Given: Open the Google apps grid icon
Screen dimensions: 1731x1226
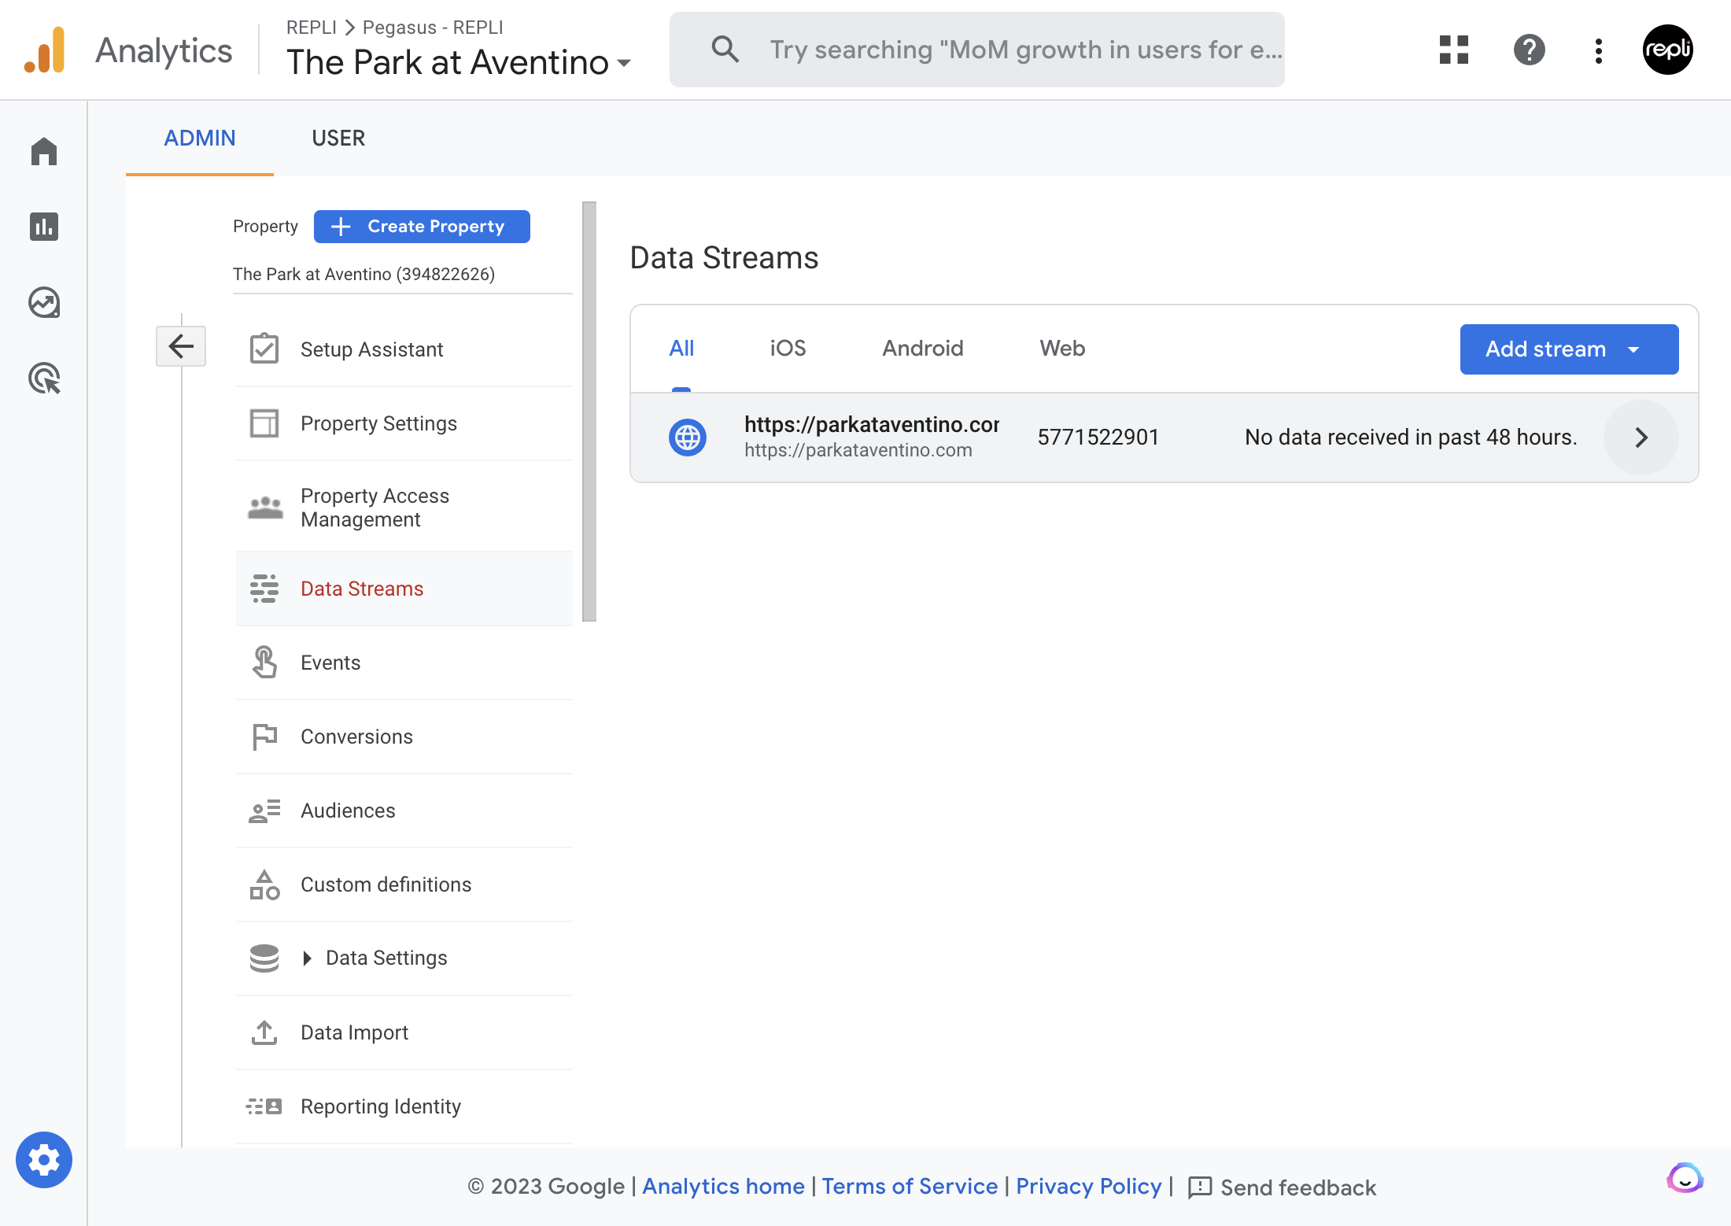Looking at the screenshot, I should click(x=1454, y=50).
